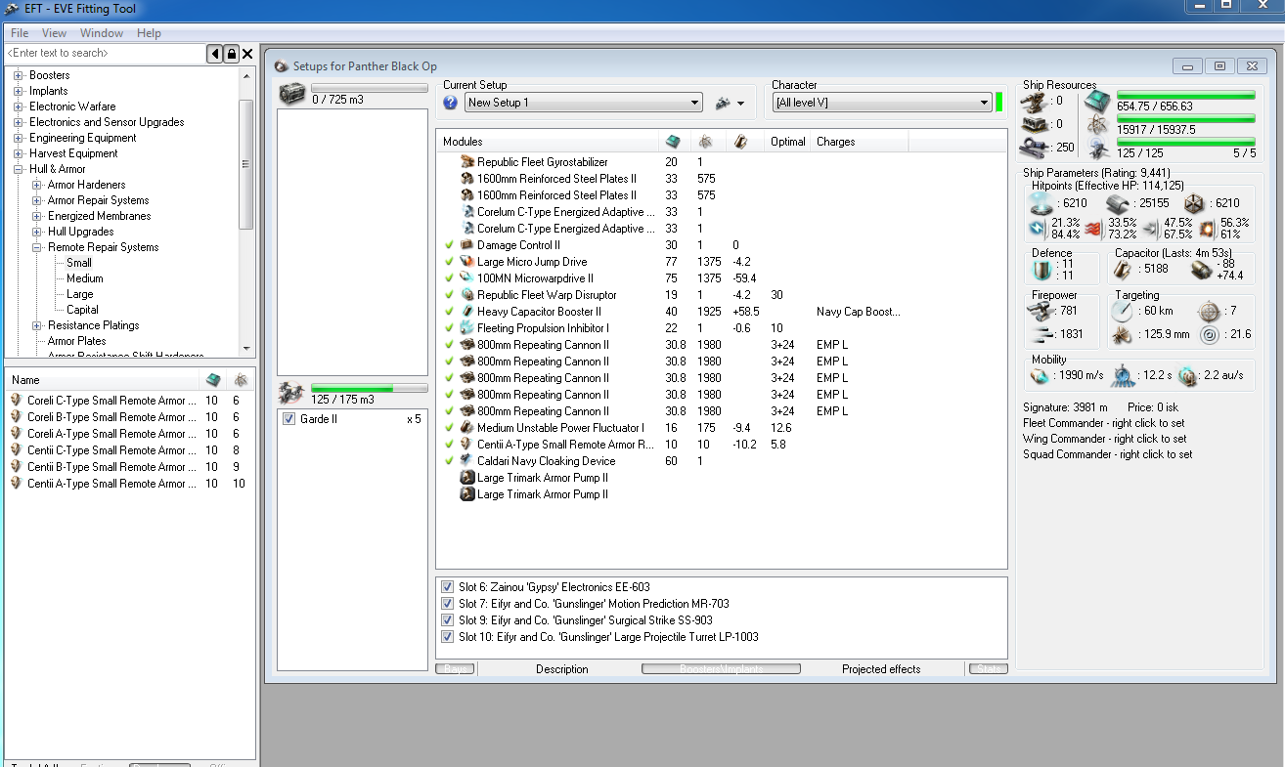
Task: Click the turret hardpoints icon in Ship Resources
Action: pyautogui.click(x=1036, y=101)
